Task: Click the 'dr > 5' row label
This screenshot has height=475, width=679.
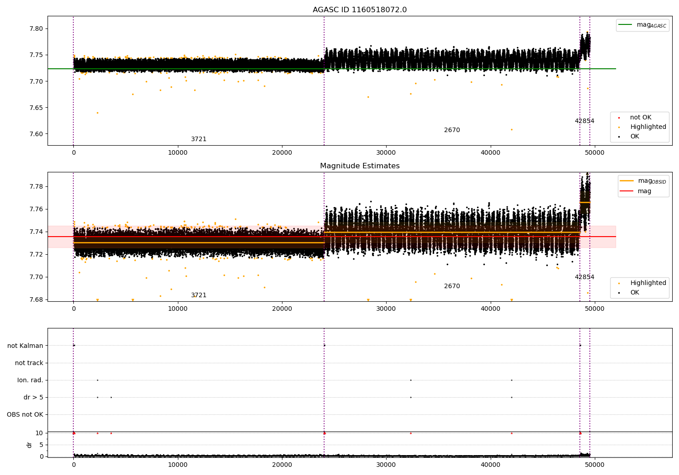Action: [x=33, y=397]
